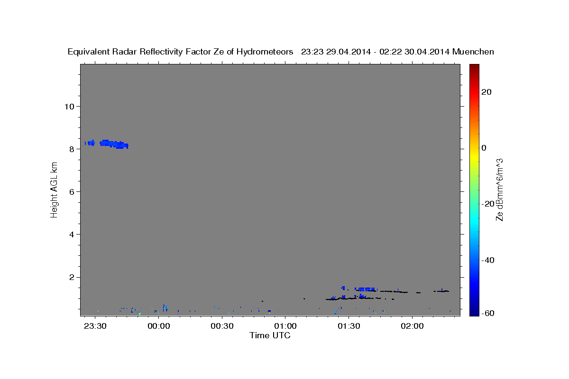569x379 pixels.
Task: Click the 00:00 time tick label
Action: pos(159,327)
